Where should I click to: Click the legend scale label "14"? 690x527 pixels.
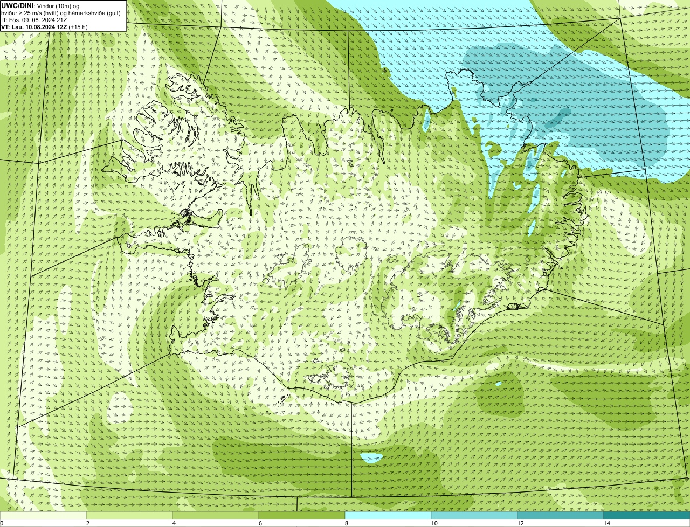pyautogui.click(x=606, y=523)
